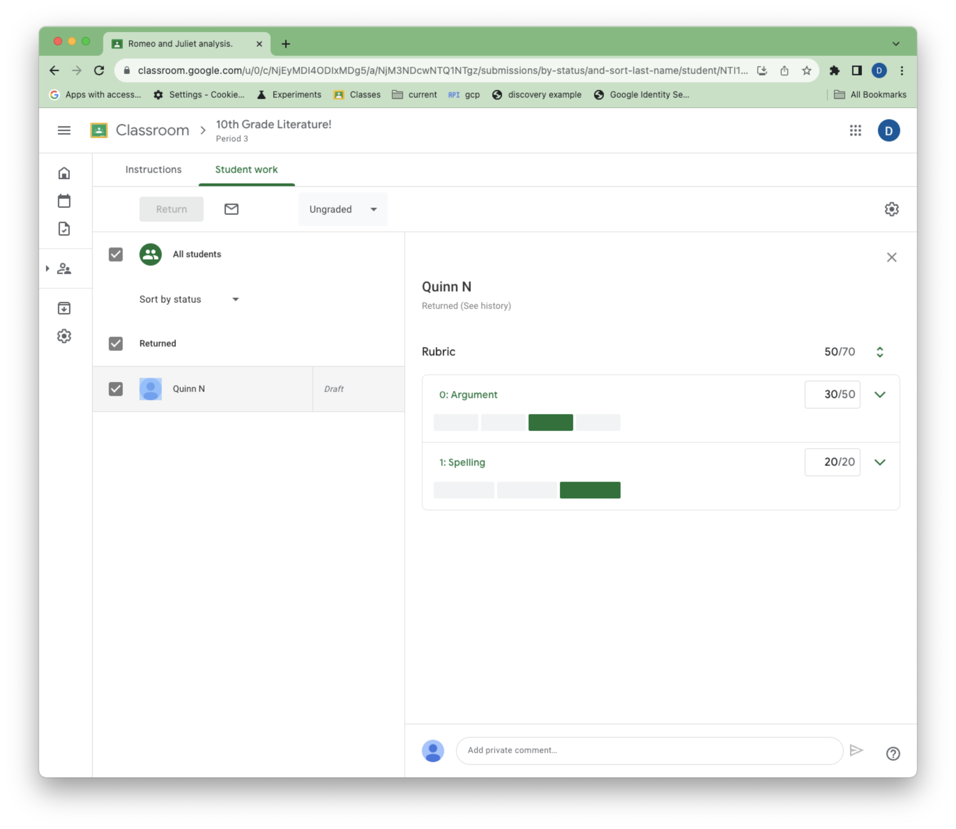Screen dimensions: 956x829
Task: Click the Return button for submission
Action: [x=172, y=209]
